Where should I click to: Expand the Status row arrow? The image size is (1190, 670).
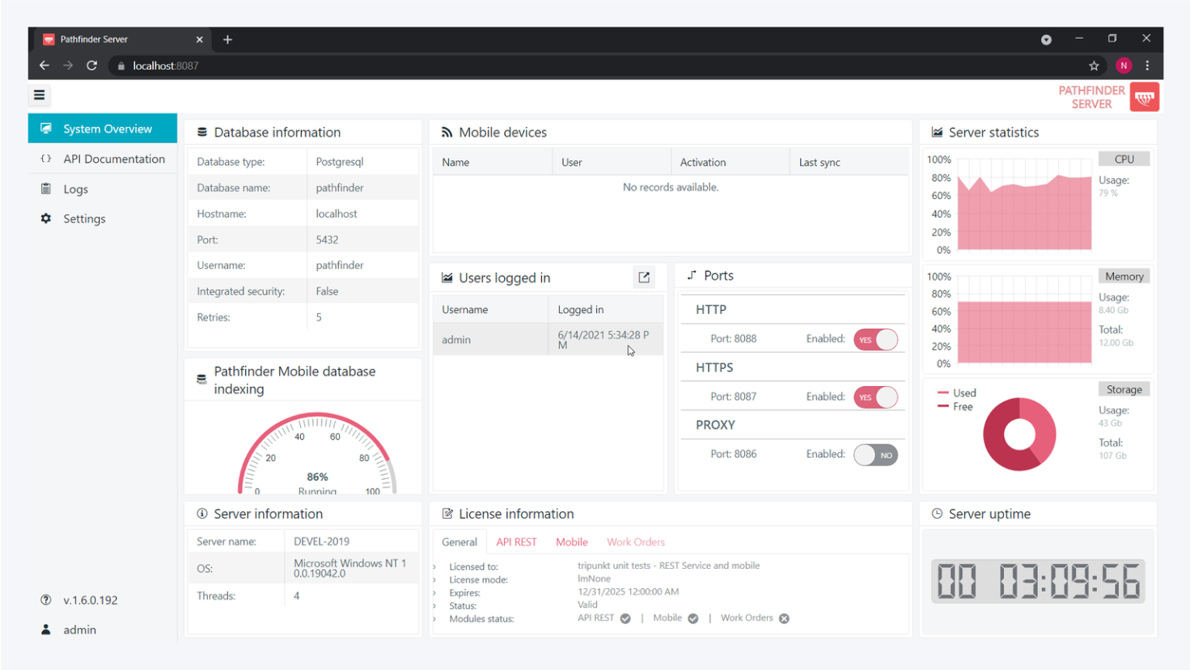coord(435,606)
